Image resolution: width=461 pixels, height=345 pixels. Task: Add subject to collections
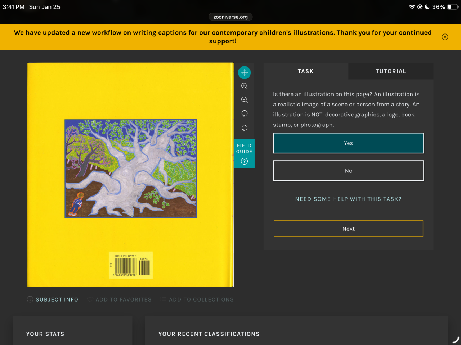(197, 299)
